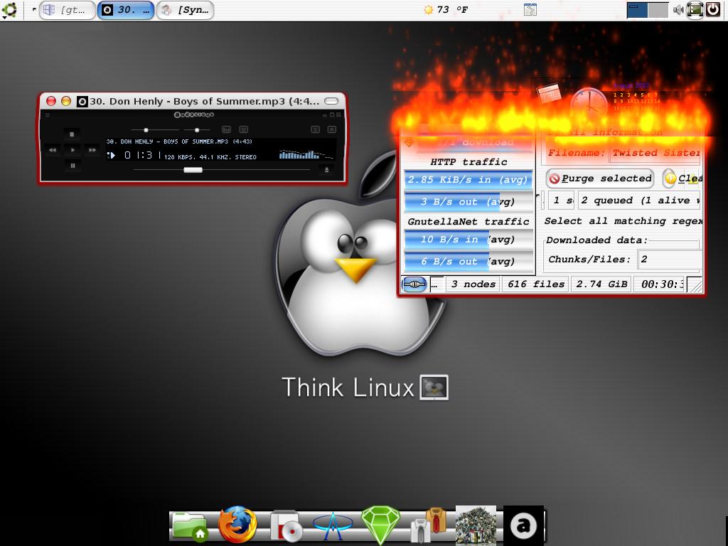Click the Chunks/Files value field
The width and height of the screenshot is (728, 546).
pos(670,259)
